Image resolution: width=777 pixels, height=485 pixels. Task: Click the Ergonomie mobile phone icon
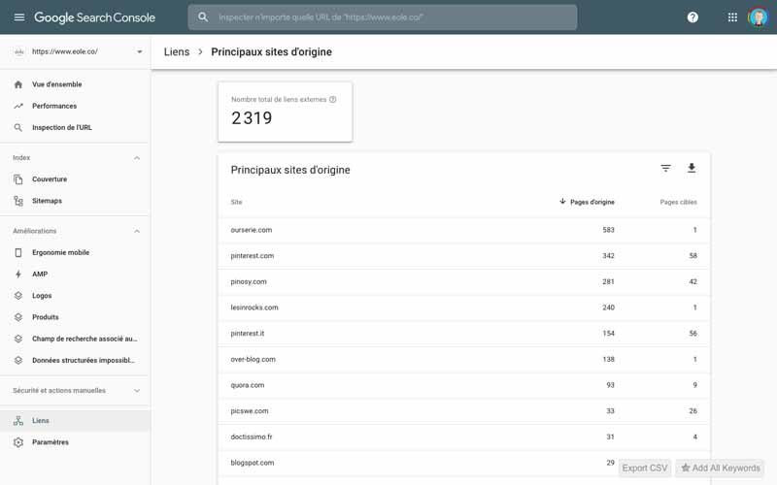coord(18,253)
